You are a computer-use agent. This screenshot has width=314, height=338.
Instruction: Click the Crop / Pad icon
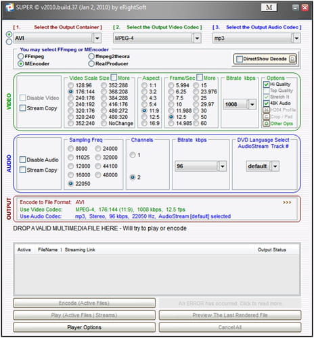(267, 117)
